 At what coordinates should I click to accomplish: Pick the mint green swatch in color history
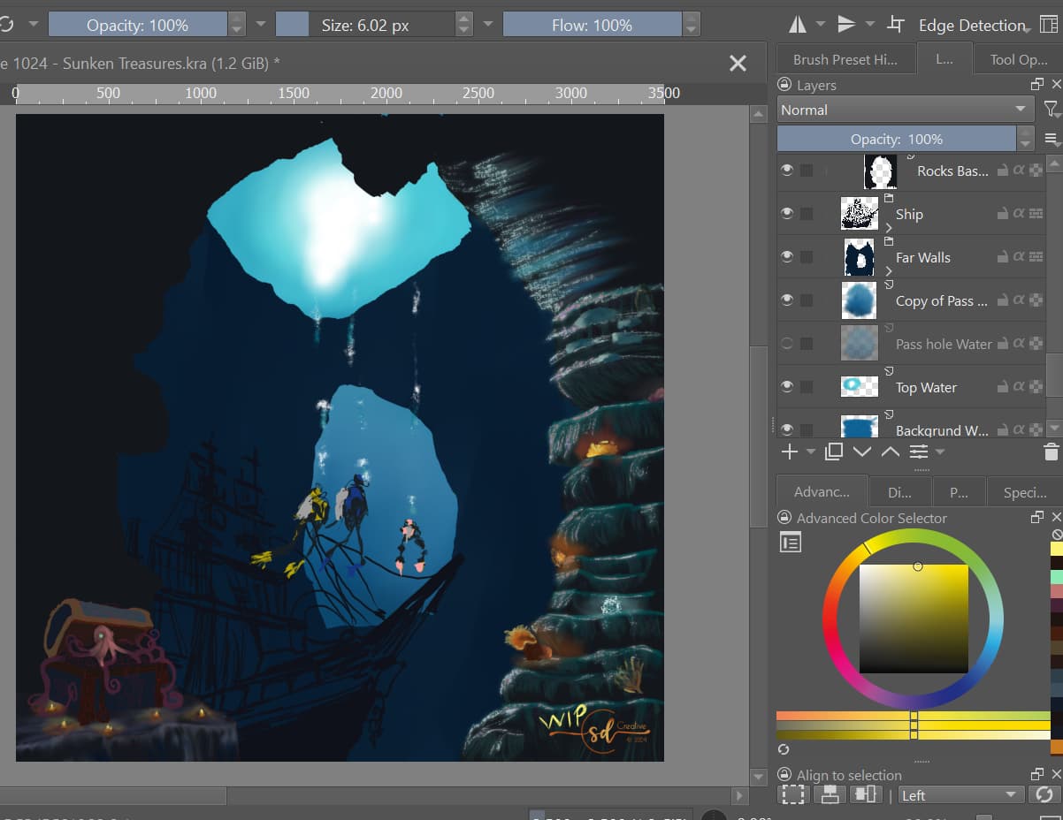1056,577
